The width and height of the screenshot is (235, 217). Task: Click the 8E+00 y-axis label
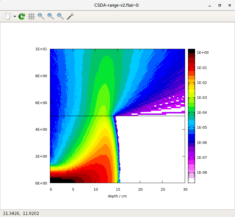tap(41, 76)
